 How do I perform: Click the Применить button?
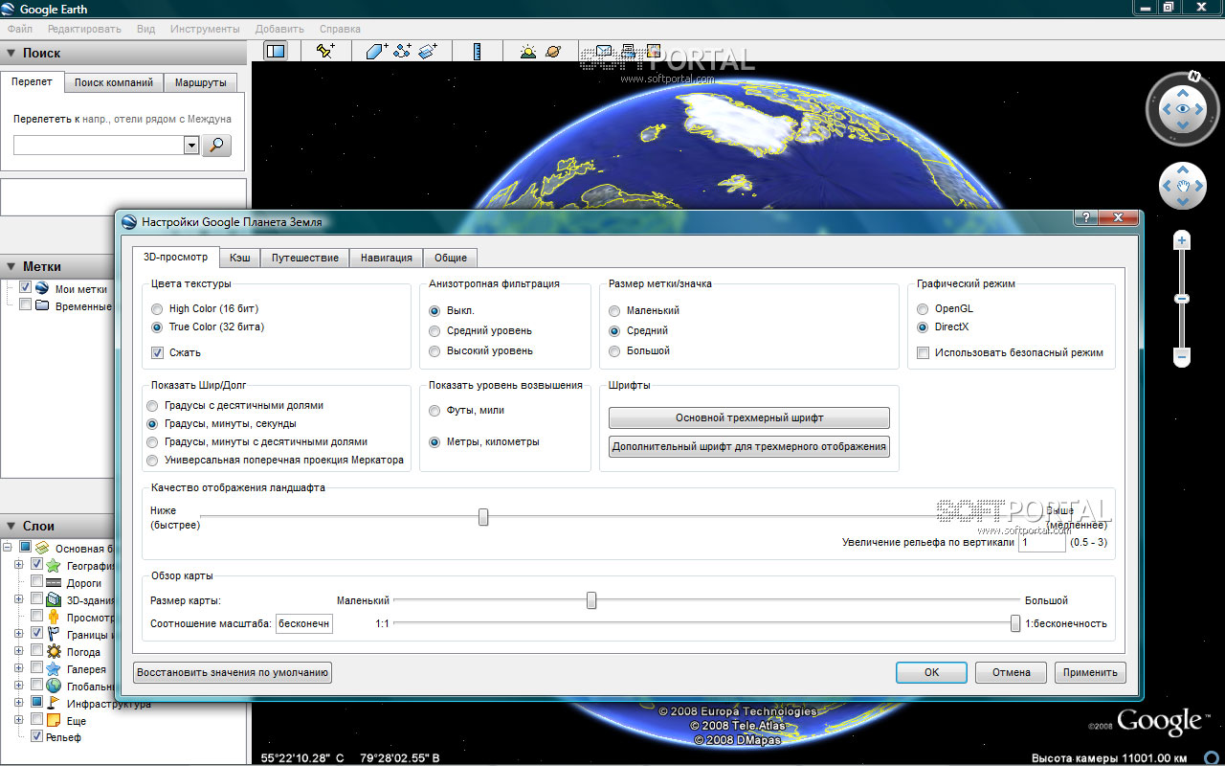[1090, 672]
